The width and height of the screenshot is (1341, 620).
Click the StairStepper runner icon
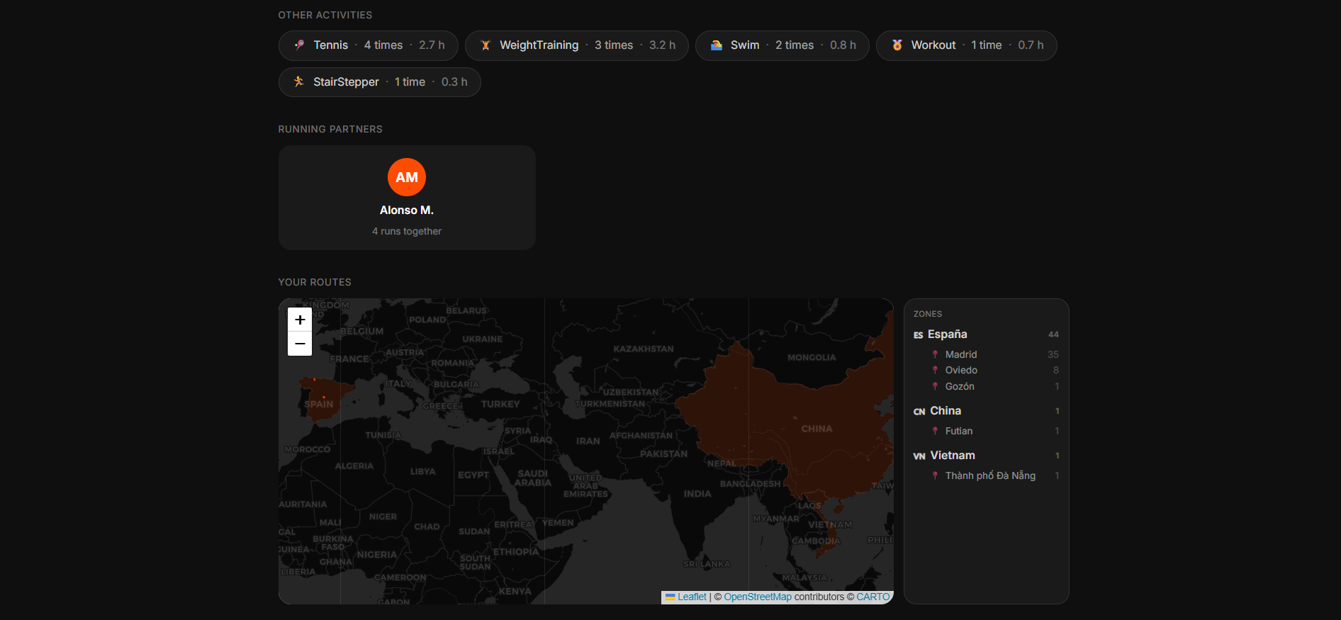[x=299, y=82]
